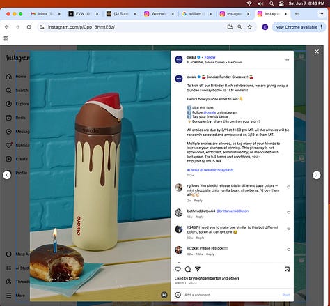Open new browser tab
The height and width of the screenshot is (306, 330).
coord(297,14)
